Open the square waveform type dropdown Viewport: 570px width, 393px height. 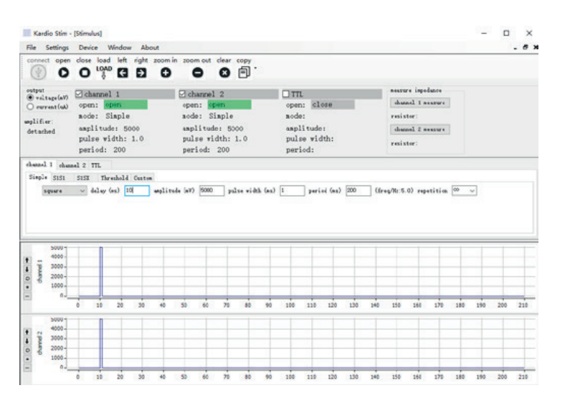tap(64, 191)
